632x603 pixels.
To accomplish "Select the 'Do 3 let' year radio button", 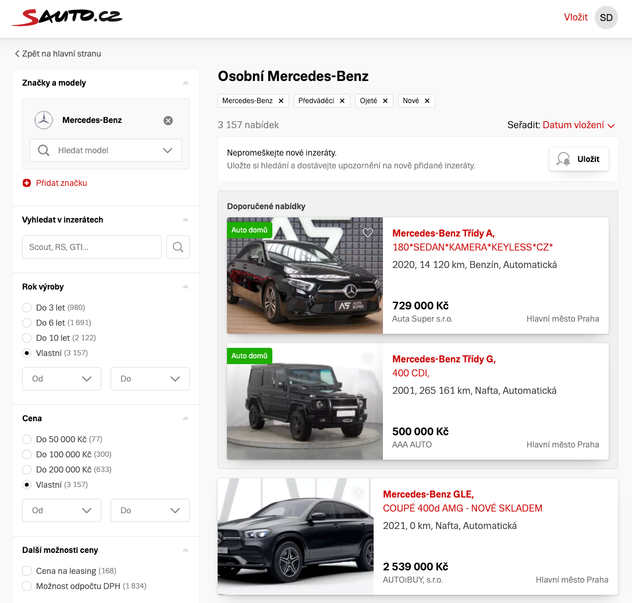I will point(27,308).
